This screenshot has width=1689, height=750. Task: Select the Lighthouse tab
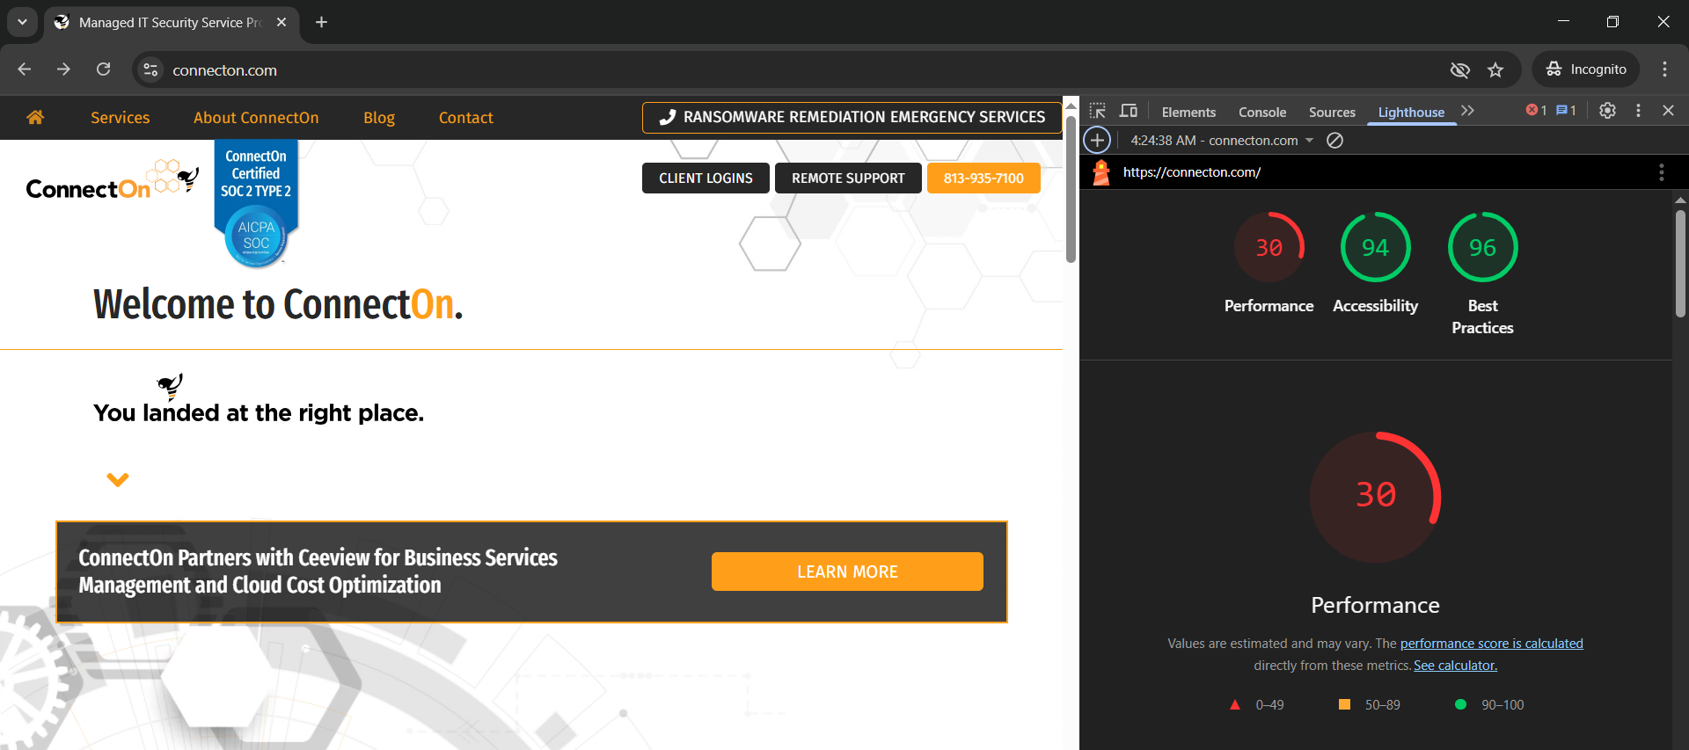[x=1411, y=112]
